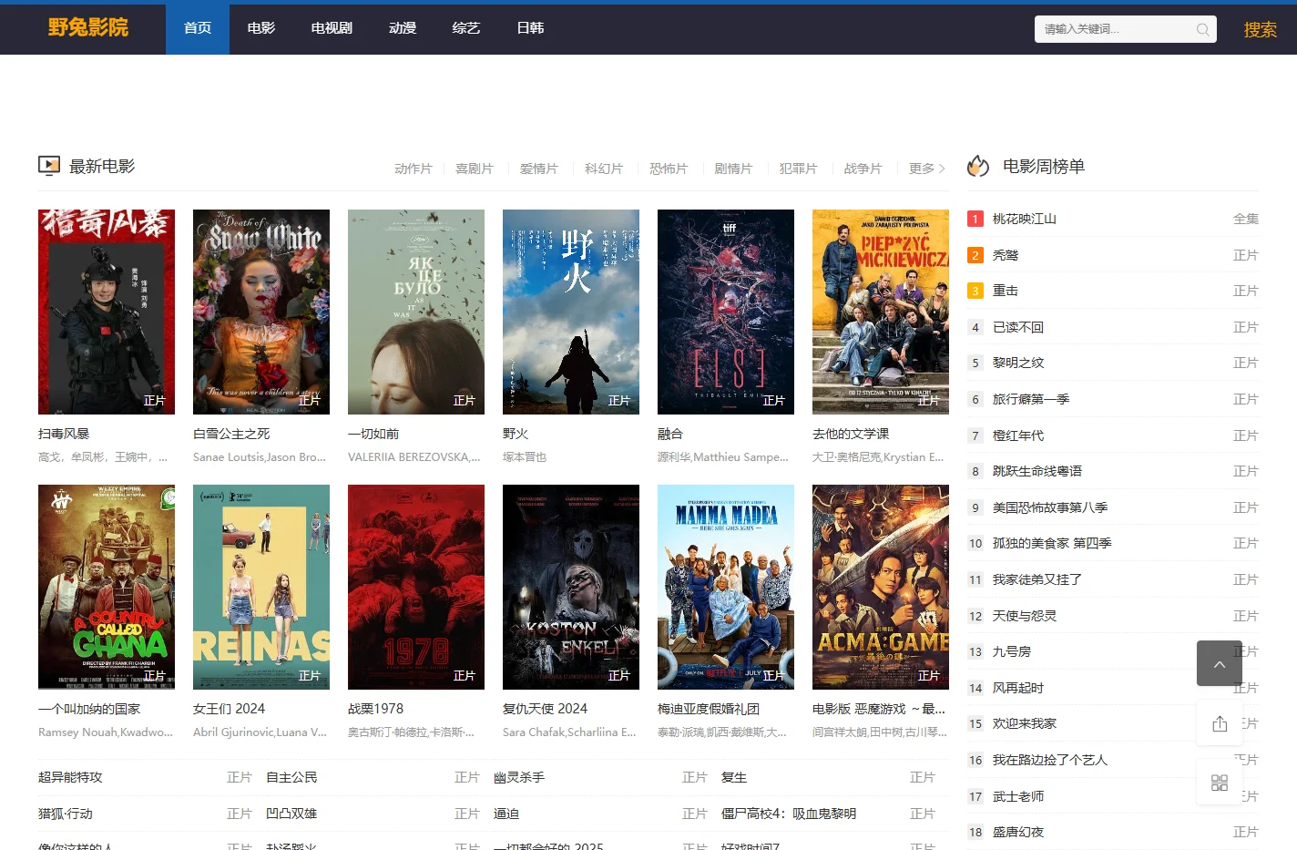
Task: Click the 梅迪亚度假婚礼团 title
Action: 709,709
